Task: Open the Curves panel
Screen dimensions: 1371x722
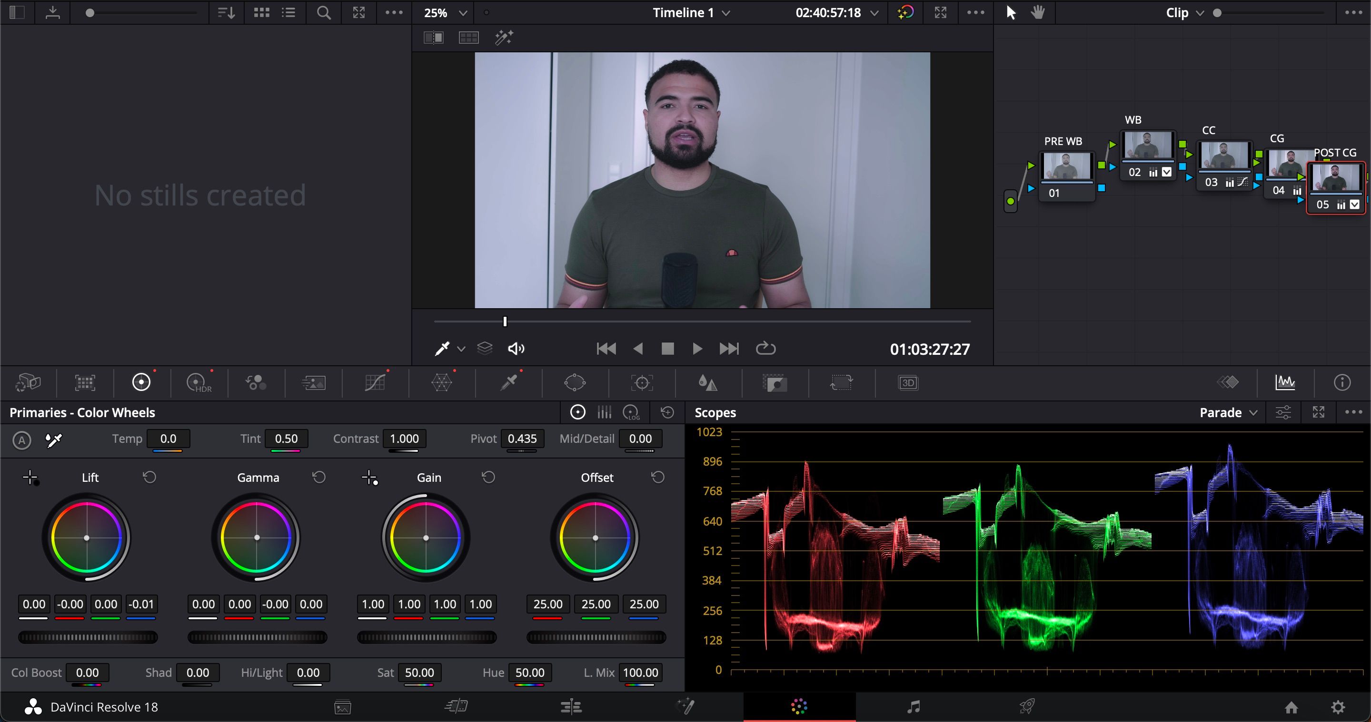Action: point(376,383)
